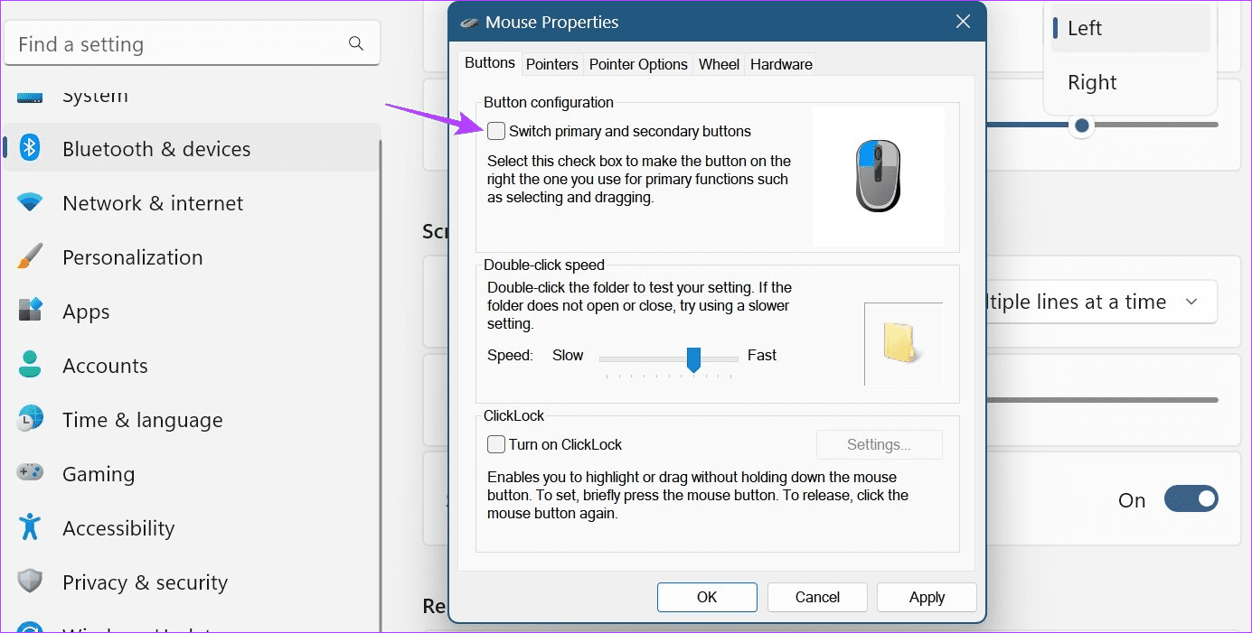Click the Fast label of speed slider
The width and height of the screenshot is (1252, 633).
pos(762,355)
